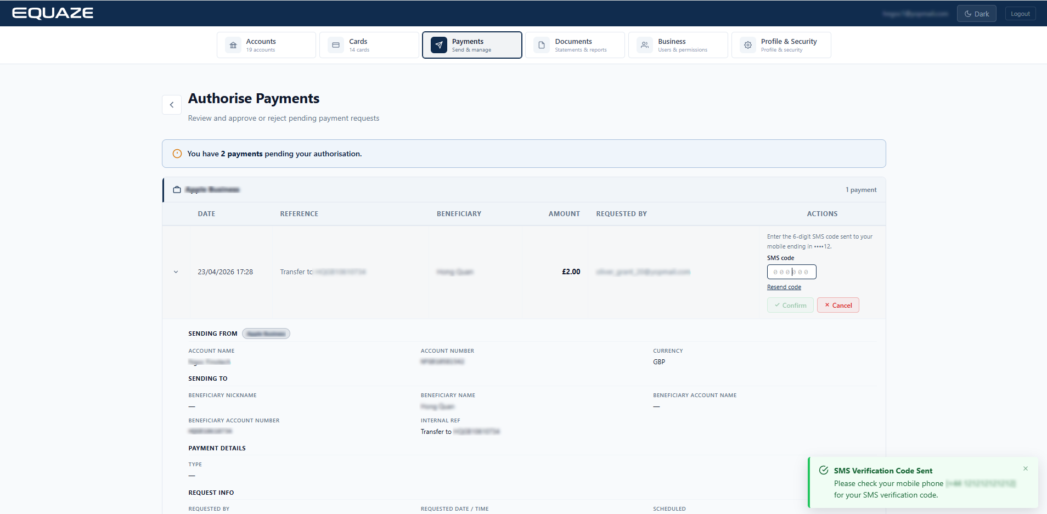Focus the SMS code input field
1047x514 pixels.
pyautogui.click(x=792, y=272)
